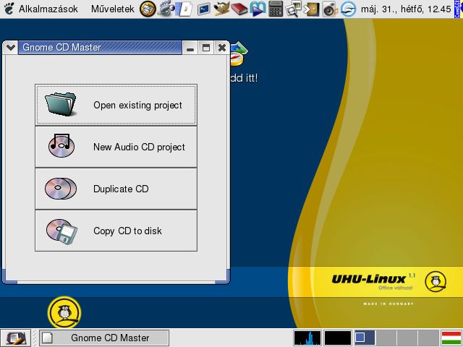Click the yellow owl desktop icon

[64, 312]
